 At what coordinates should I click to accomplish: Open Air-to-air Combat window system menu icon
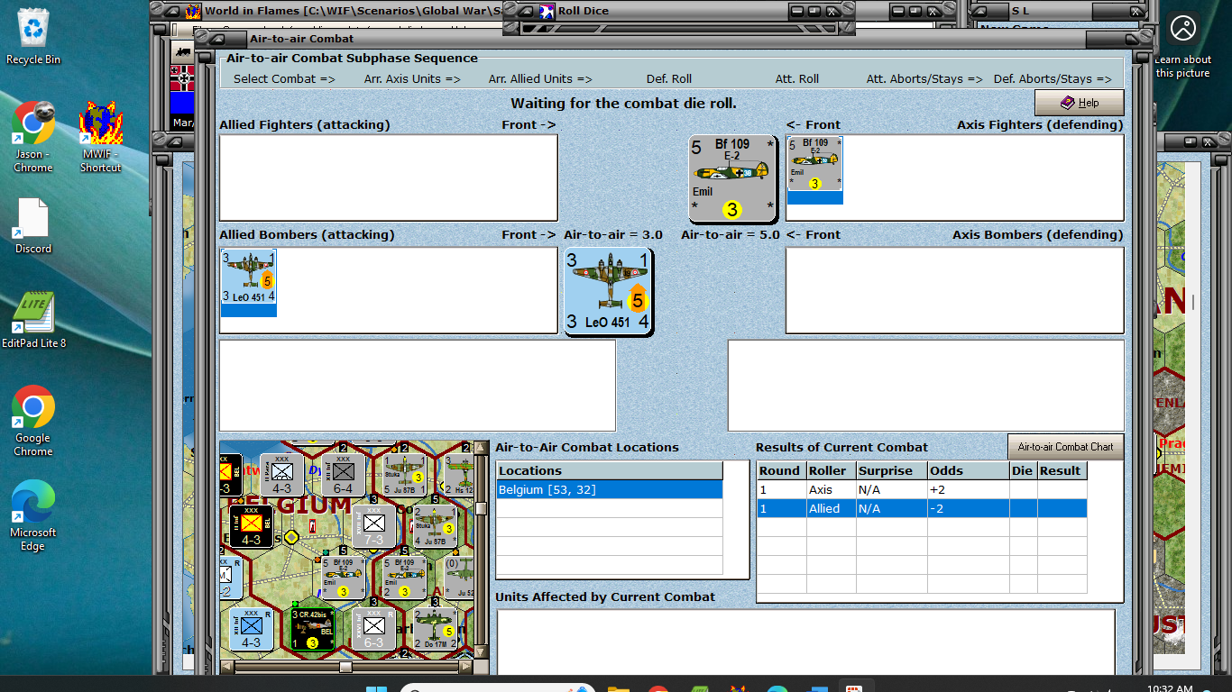(216, 39)
